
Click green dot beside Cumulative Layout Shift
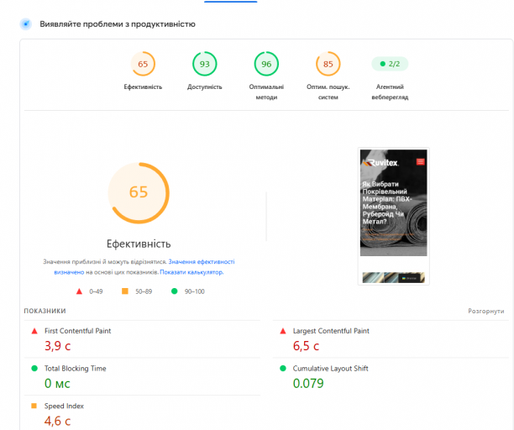(x=283, y=368)
